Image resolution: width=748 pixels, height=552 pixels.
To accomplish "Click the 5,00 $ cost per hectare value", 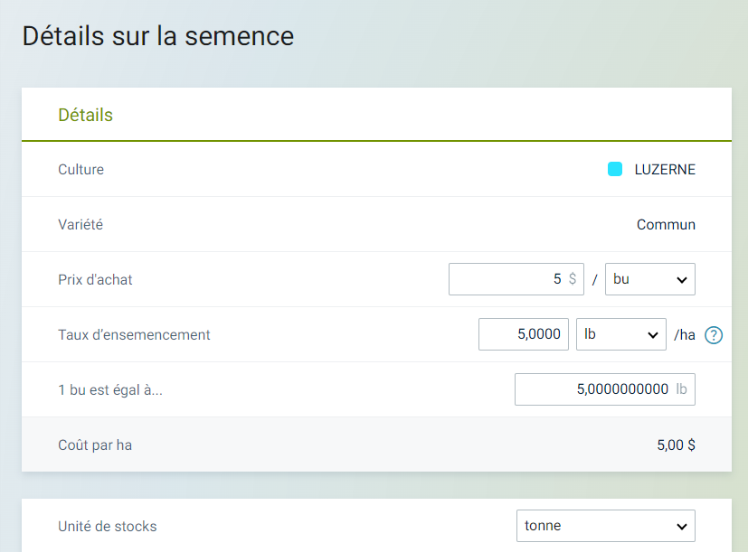I will point(676,444).
